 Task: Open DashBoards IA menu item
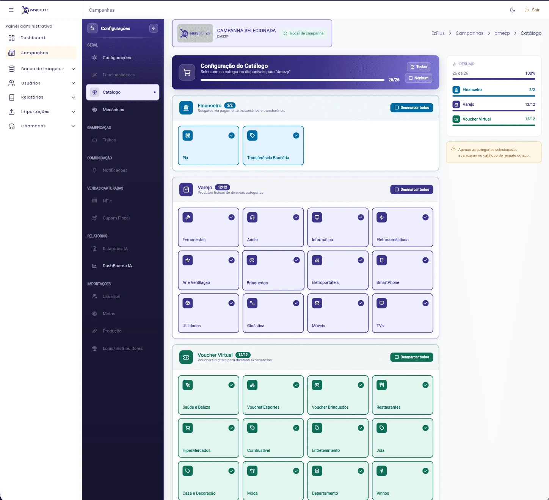(117, 266)
